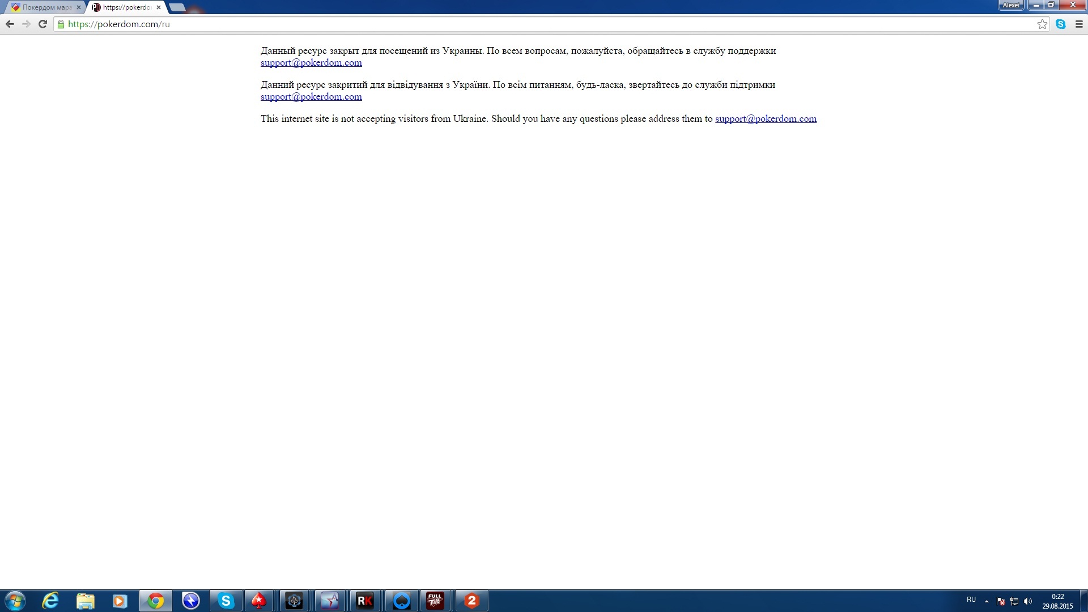Click the Chrome taskbar icon
The height and width of the screenshot is (612, 1088).
(x=156, y=601)
